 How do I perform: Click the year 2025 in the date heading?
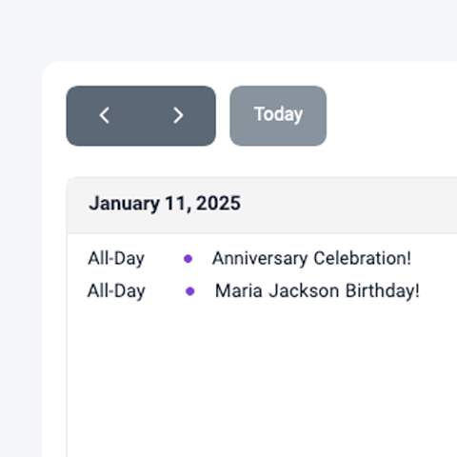[218, 203]
